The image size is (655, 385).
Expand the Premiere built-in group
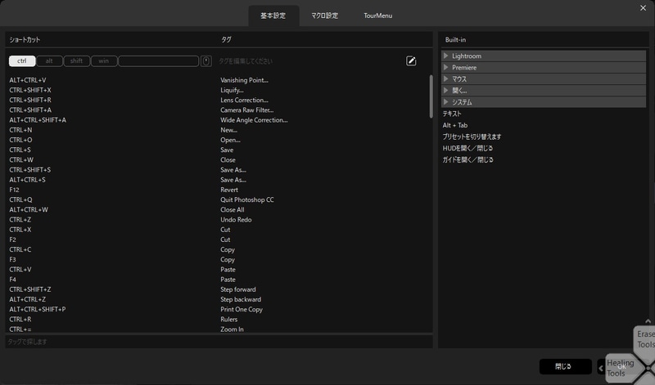pos(544,68)
